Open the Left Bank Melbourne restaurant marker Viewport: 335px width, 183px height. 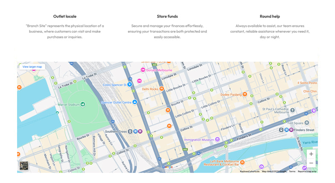tap(242, 162)
